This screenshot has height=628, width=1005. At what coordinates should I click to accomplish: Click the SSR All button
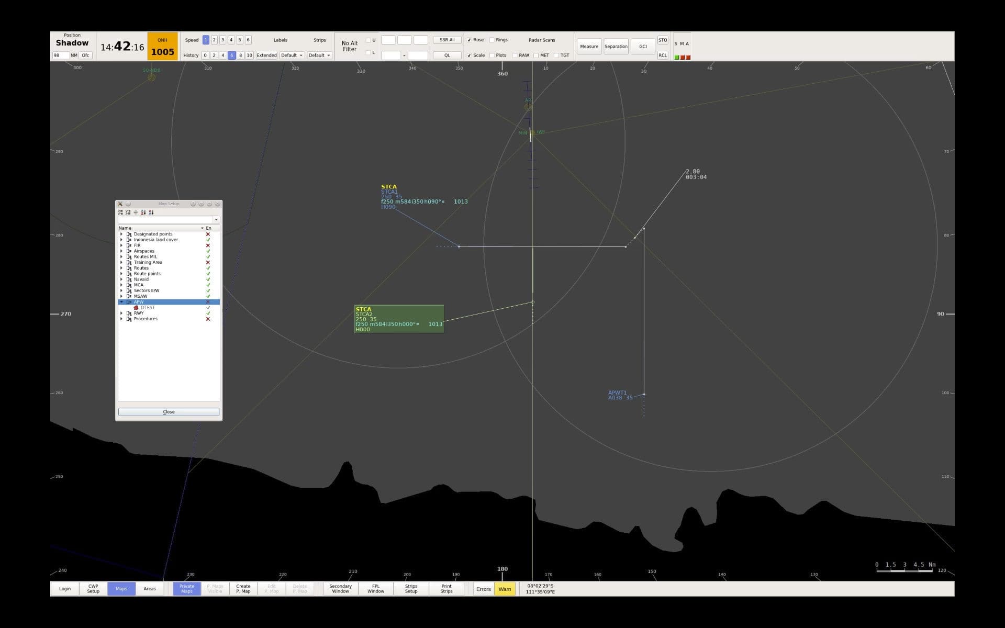point(446,39)
